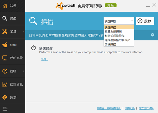This screenshot has width=158, height=113.
Task: Click the 我的裝置 label in the sidebar
Action: 16,58
